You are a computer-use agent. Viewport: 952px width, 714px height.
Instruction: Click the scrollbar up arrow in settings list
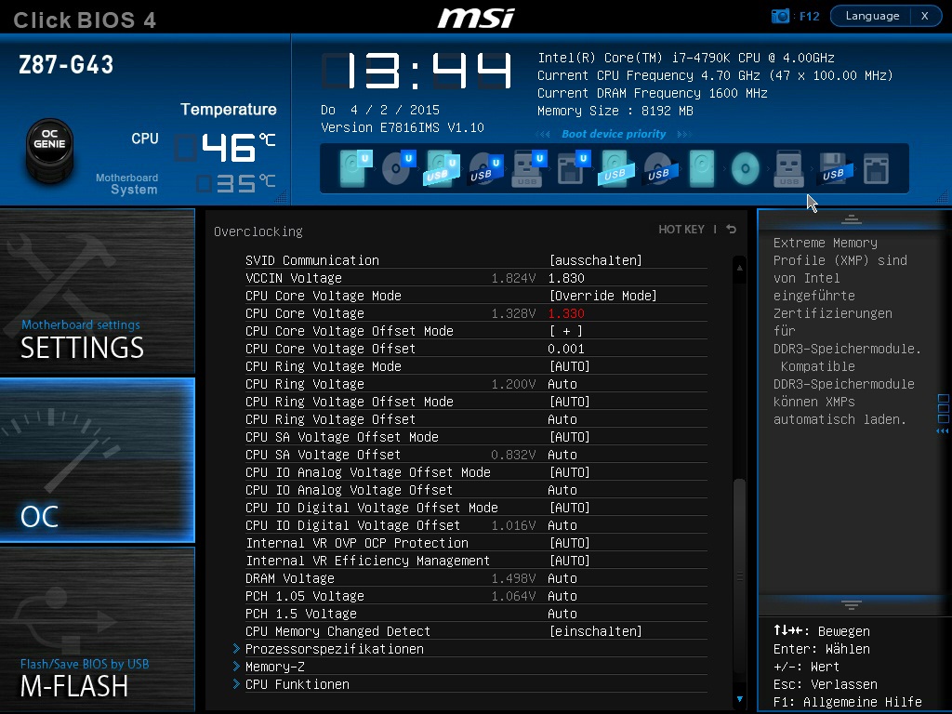click(739, 267)
